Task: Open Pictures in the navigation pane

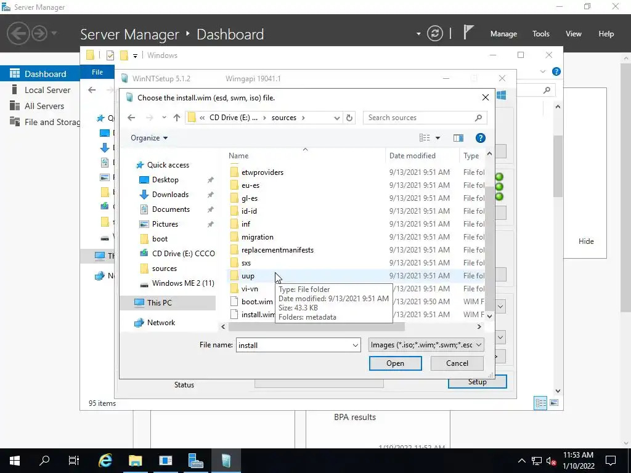Action: click(x=165, y=224)
